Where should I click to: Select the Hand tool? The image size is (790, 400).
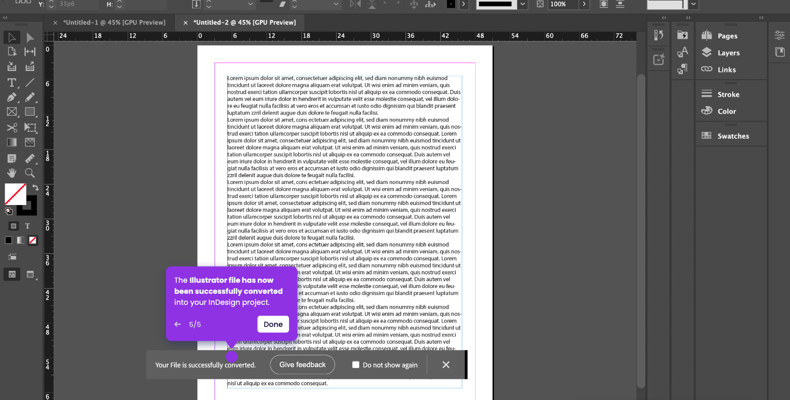12,173
